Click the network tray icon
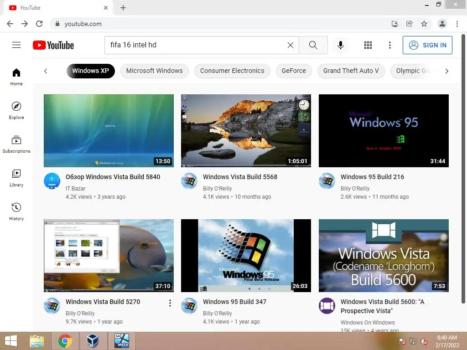The width and height of the screenshot is (467, 350). click(413, 341)
